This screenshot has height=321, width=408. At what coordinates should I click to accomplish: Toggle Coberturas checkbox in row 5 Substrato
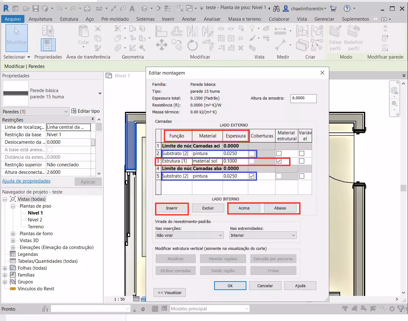click(252, 176)
